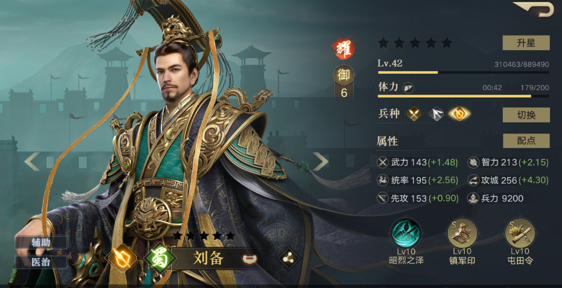Screen dimensions: 562x288
Task: Click the stamina info icon next to 体力
Action: click(x=408, y=88)
